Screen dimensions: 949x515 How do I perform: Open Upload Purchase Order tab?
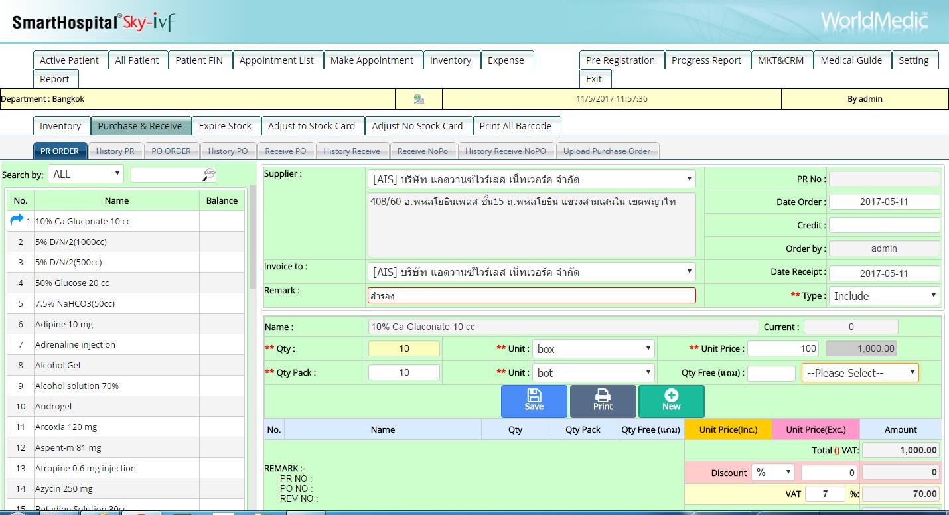click(607, 151)
